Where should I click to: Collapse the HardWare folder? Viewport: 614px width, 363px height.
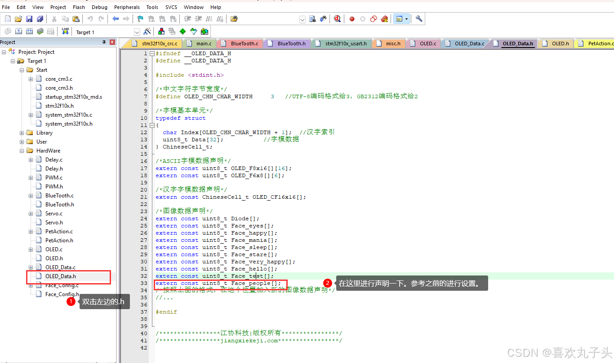[x=22, y=151]
